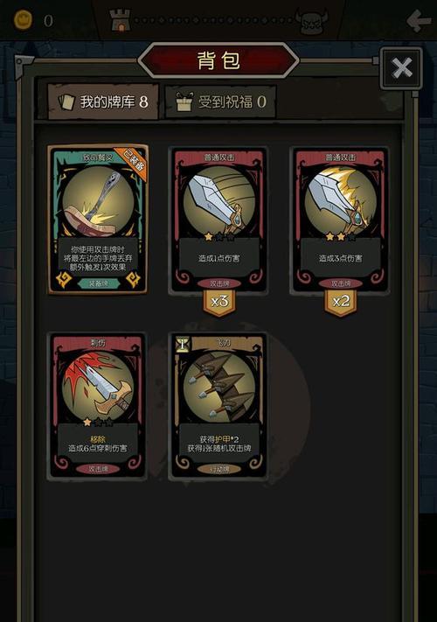Open the 飞刀 throwing knives card
The width and height of the screenshot is (437, 622).
pyautogui.click(x=218, y=406)
